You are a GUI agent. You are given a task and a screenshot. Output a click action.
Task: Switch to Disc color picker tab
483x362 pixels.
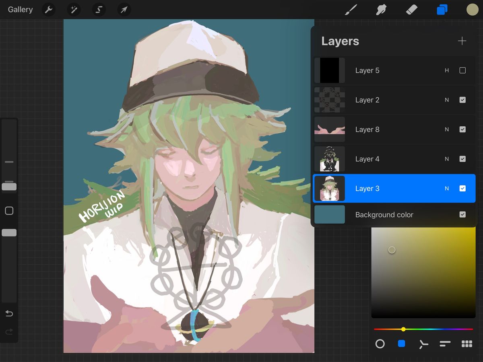[x=380, y=344]
